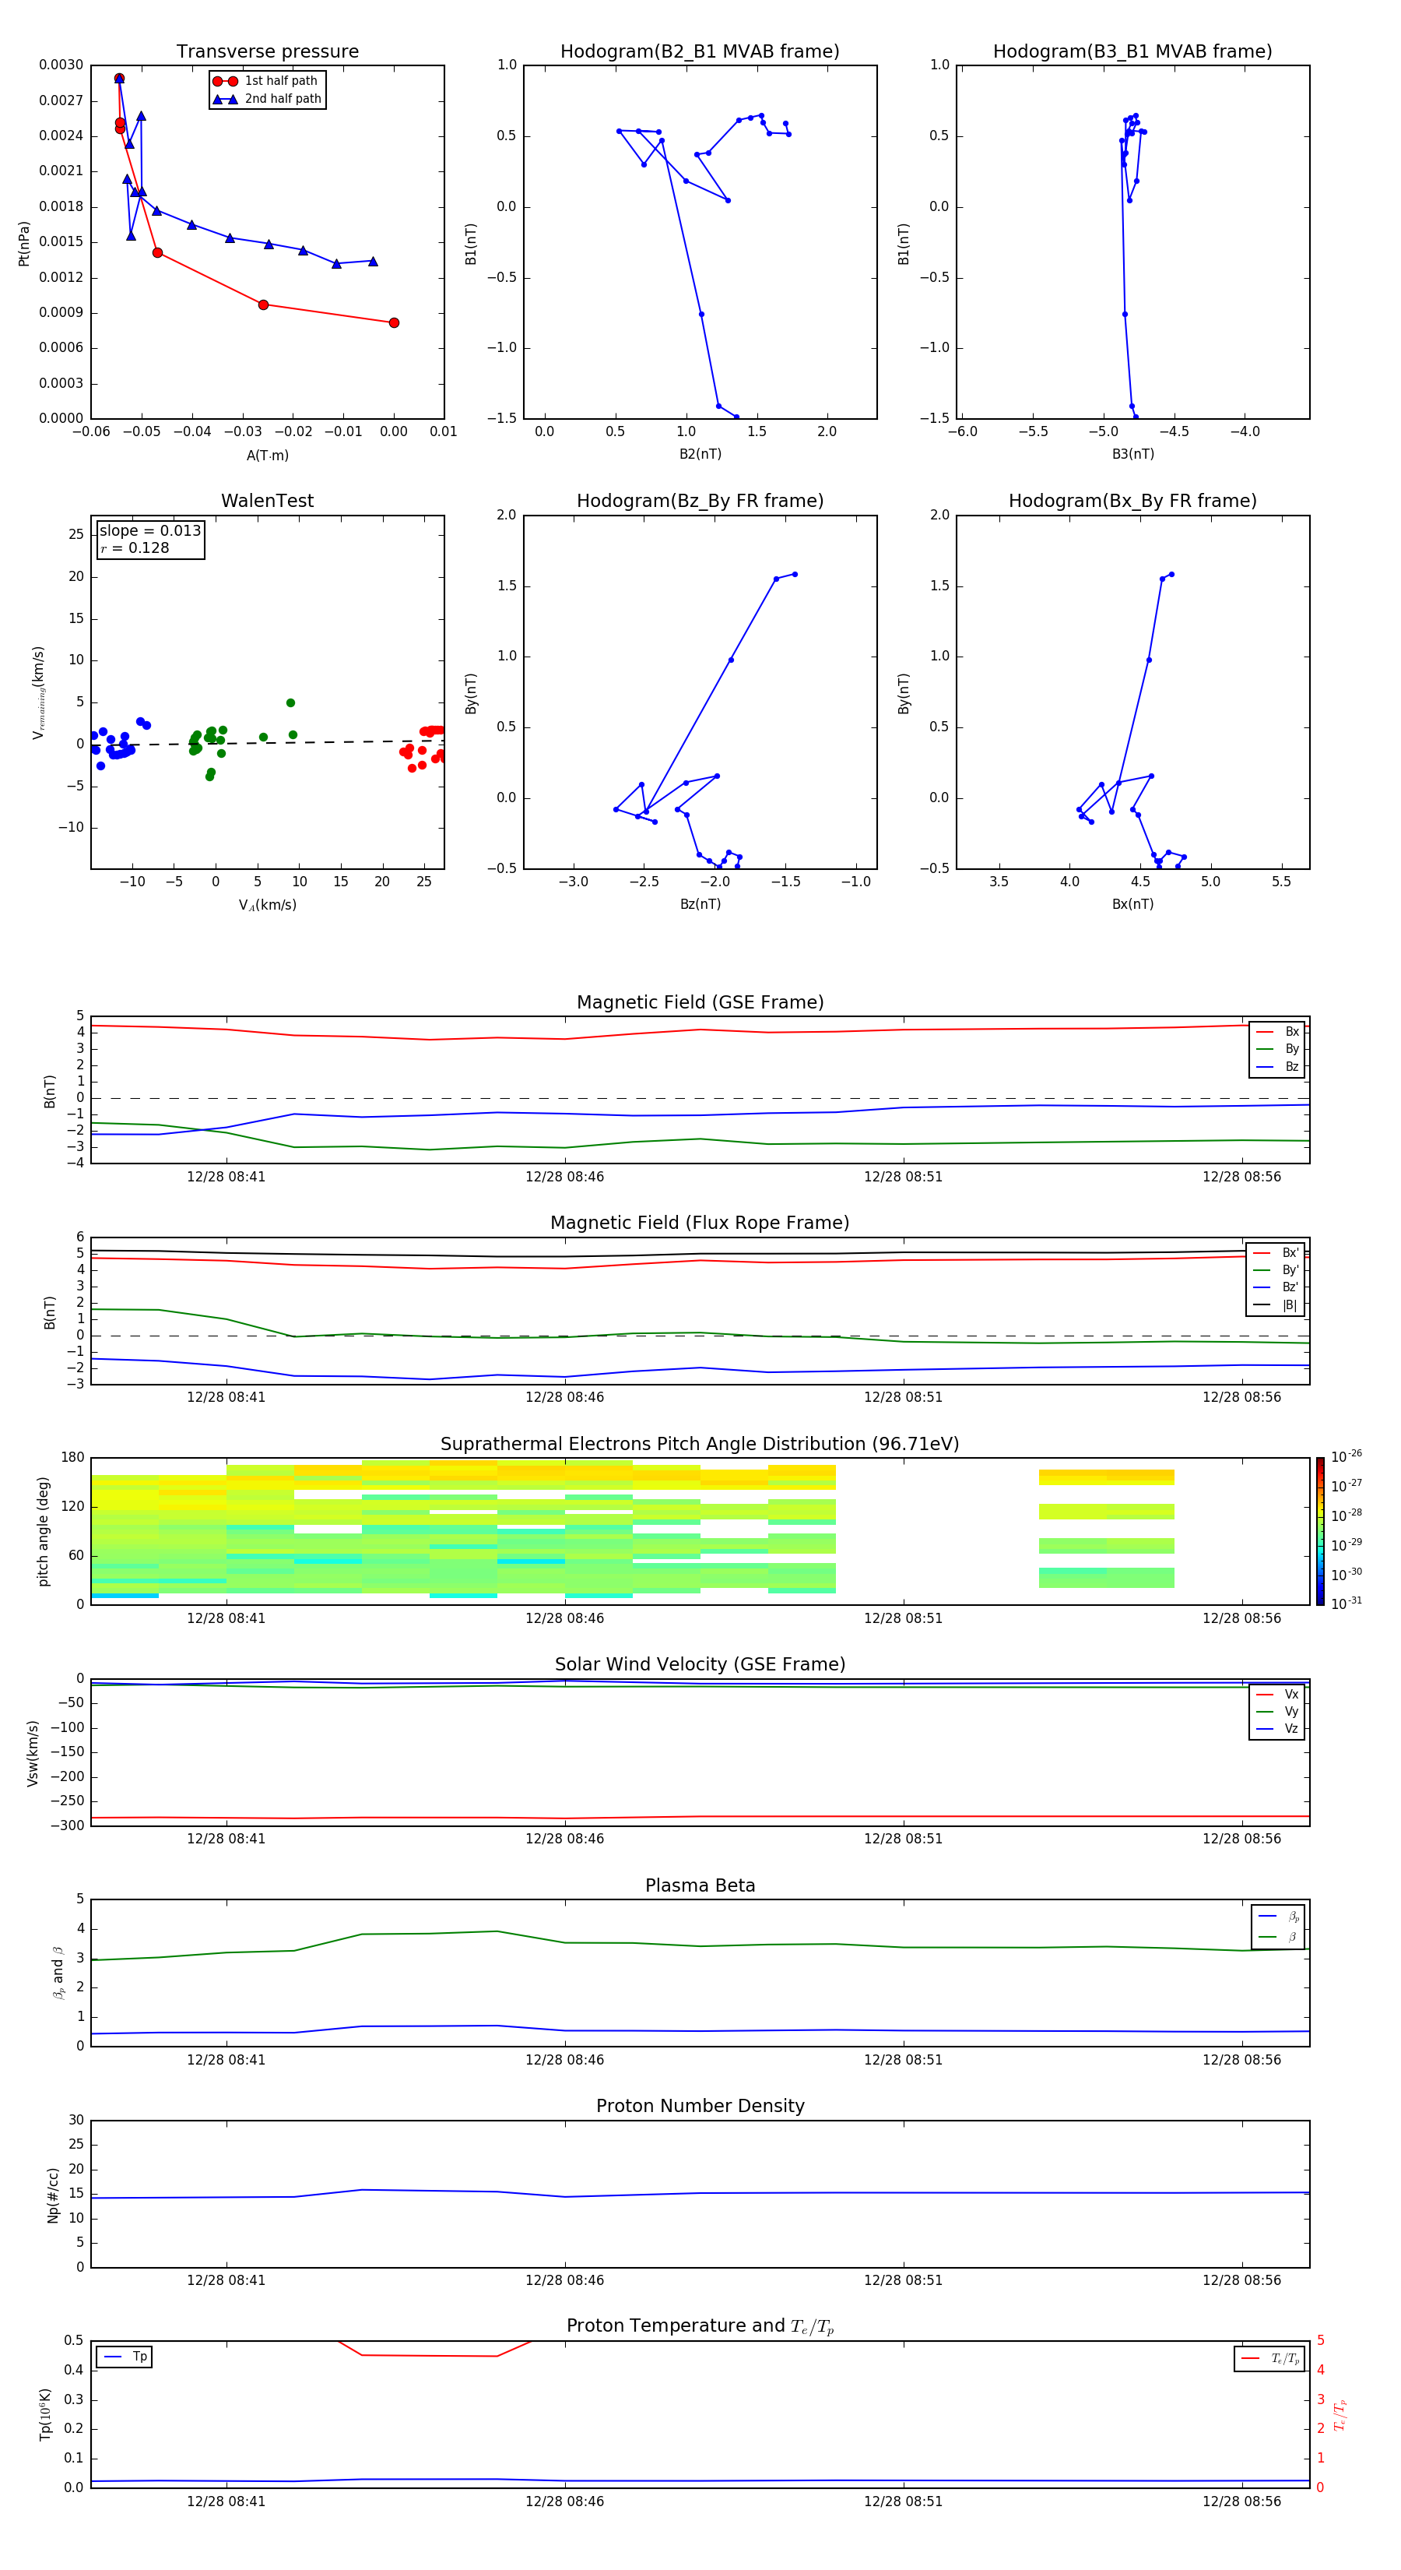Image resolution: width=1401 pixels, height=2570 pixels.
Task: Select the '1st half path' legend entry
Action: click(265, 81)
